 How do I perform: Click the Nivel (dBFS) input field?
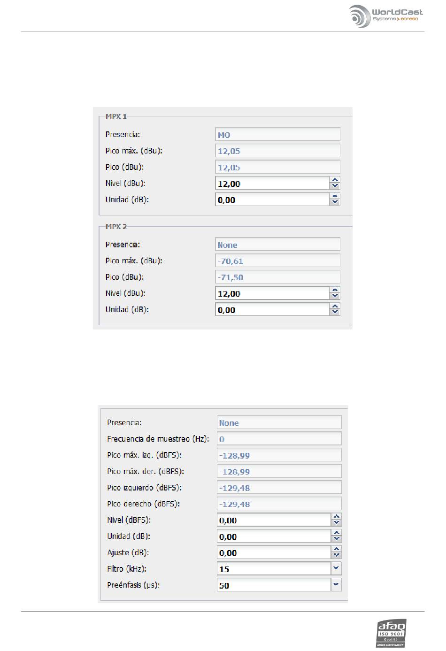pyautogui.click(x=274, y=520)
